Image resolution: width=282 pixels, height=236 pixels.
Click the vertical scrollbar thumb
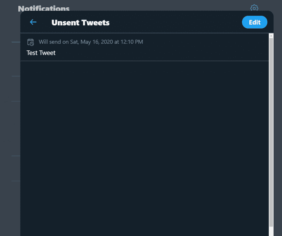point(271,129)
